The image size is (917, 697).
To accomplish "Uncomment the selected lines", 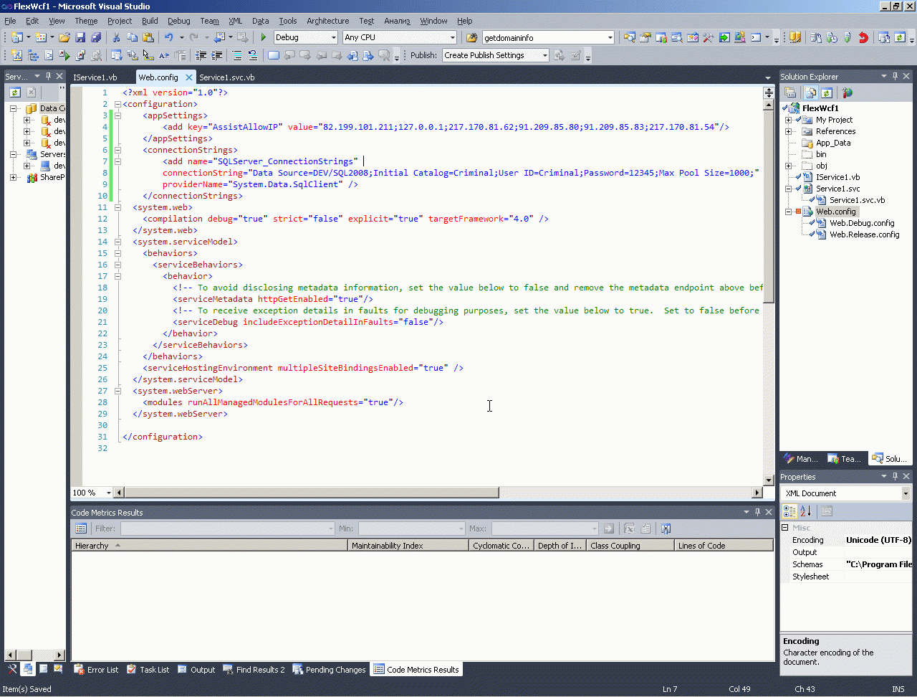I will click(x=252, y=55).
